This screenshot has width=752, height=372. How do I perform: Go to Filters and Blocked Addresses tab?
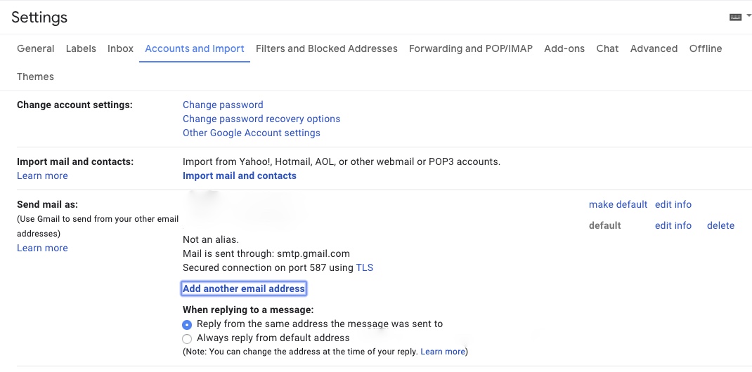click(327, 48)
